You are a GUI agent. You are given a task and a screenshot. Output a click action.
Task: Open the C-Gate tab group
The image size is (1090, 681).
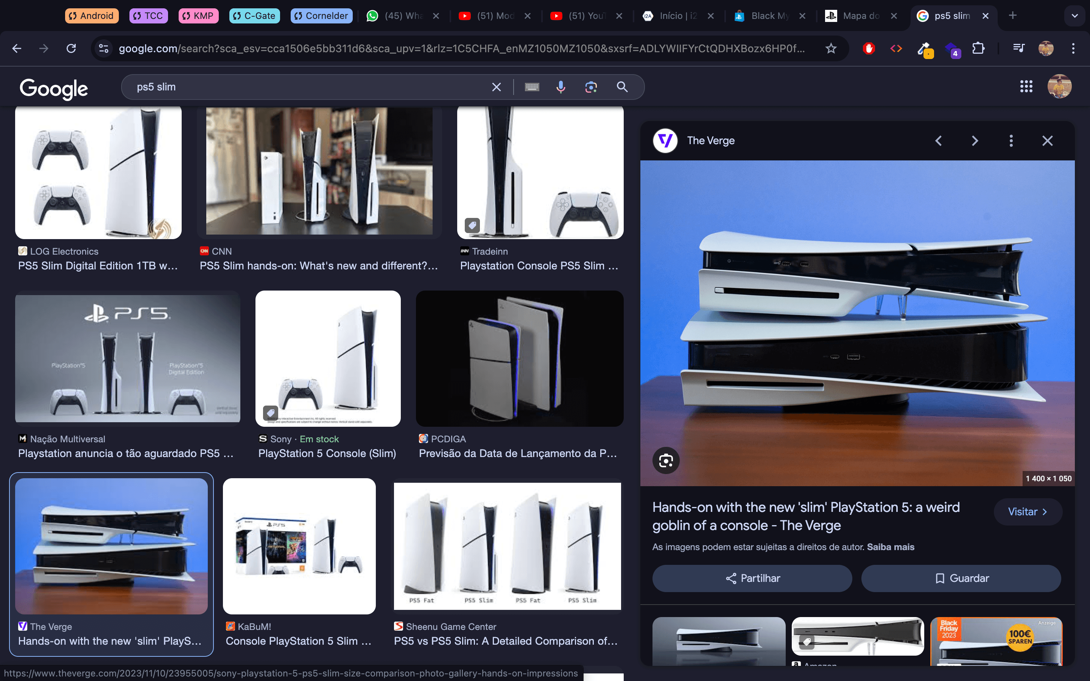click(x=255, y=16)
